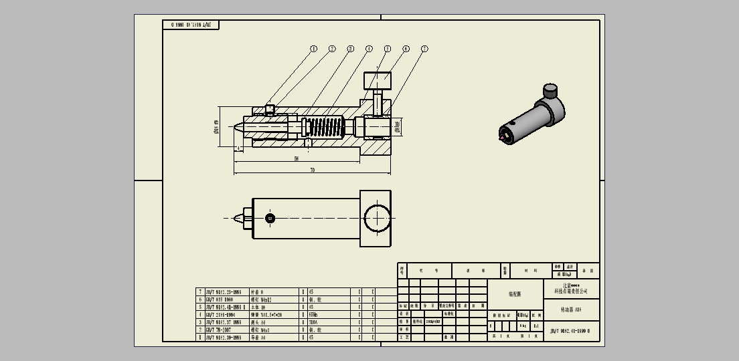Click the T10A material cell in parts list
The width and height of the screenshot is (739, 361).
coord(328,322)
